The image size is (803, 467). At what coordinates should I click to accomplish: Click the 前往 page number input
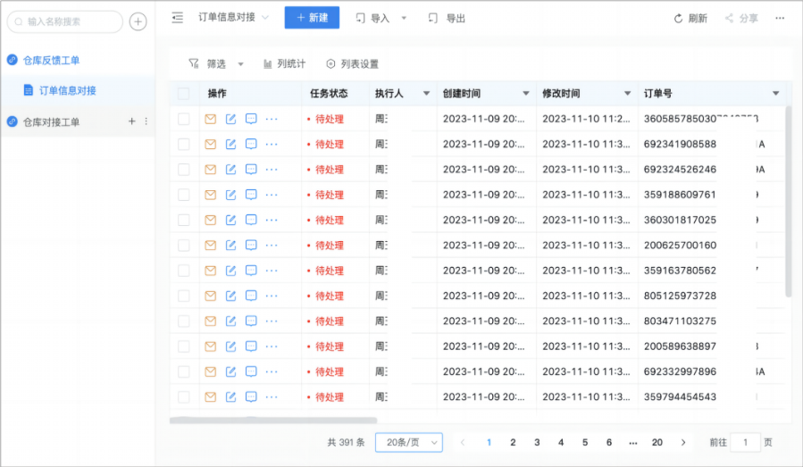[x=745, y=442]
